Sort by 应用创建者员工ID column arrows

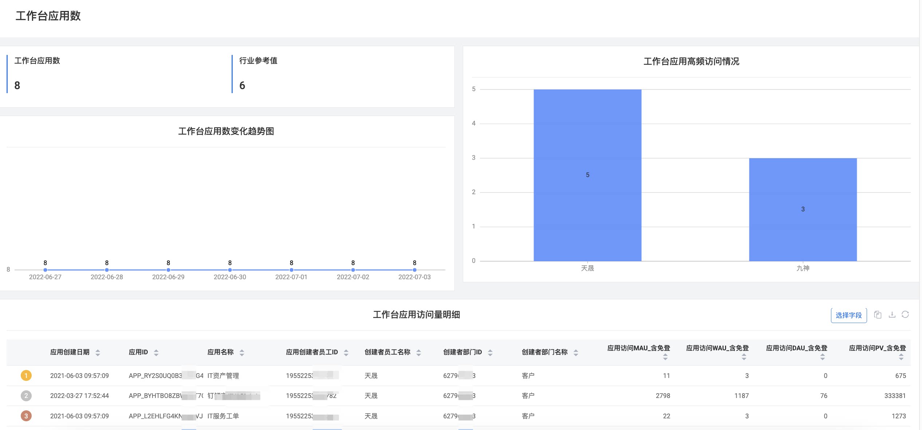[x=346, y=353]
